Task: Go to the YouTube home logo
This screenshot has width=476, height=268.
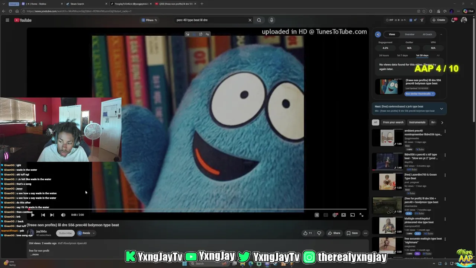Action: (23, 20)
